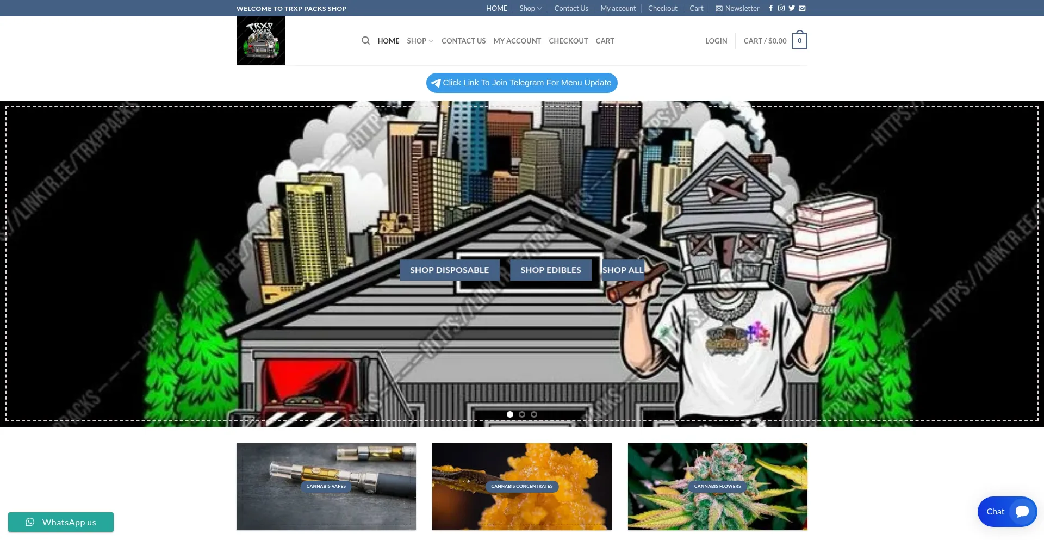Open MY ACCOUNT in main navigation

click(x=517, y=41)
